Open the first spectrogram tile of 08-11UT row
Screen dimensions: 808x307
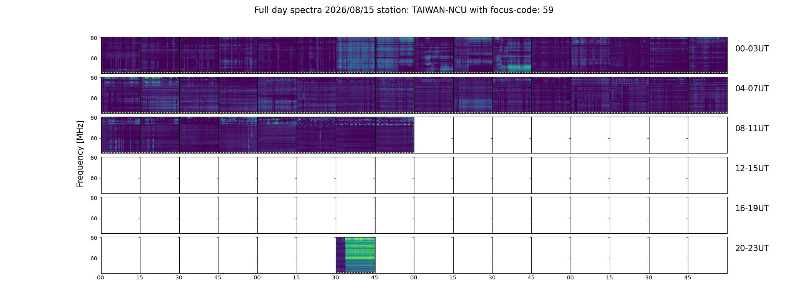121,135
